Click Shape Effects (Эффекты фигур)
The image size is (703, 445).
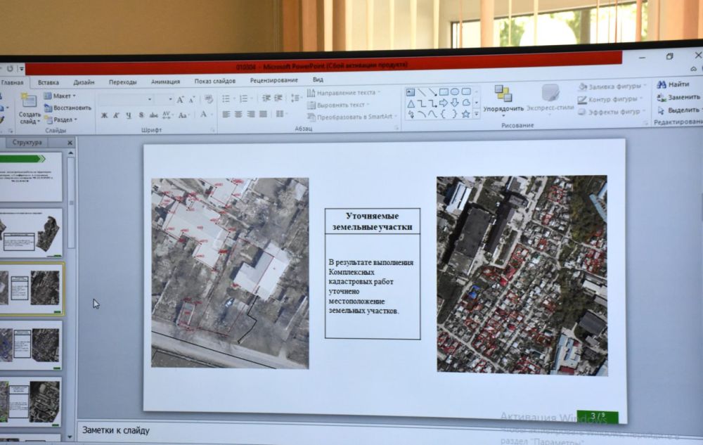[x=612, y=112]
